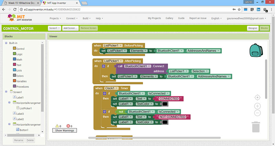This screenshot has height=146, width=275.
Task: Open the Build menu
Action: [x=87, y=19]
